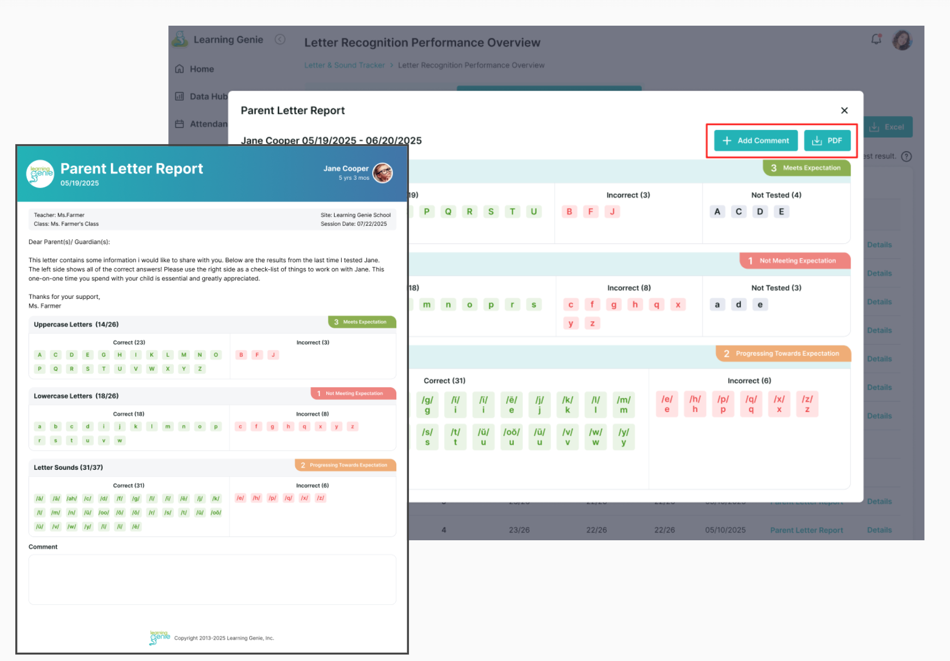
Task: Export the overview with the Excel button
Action: point(888,127)
